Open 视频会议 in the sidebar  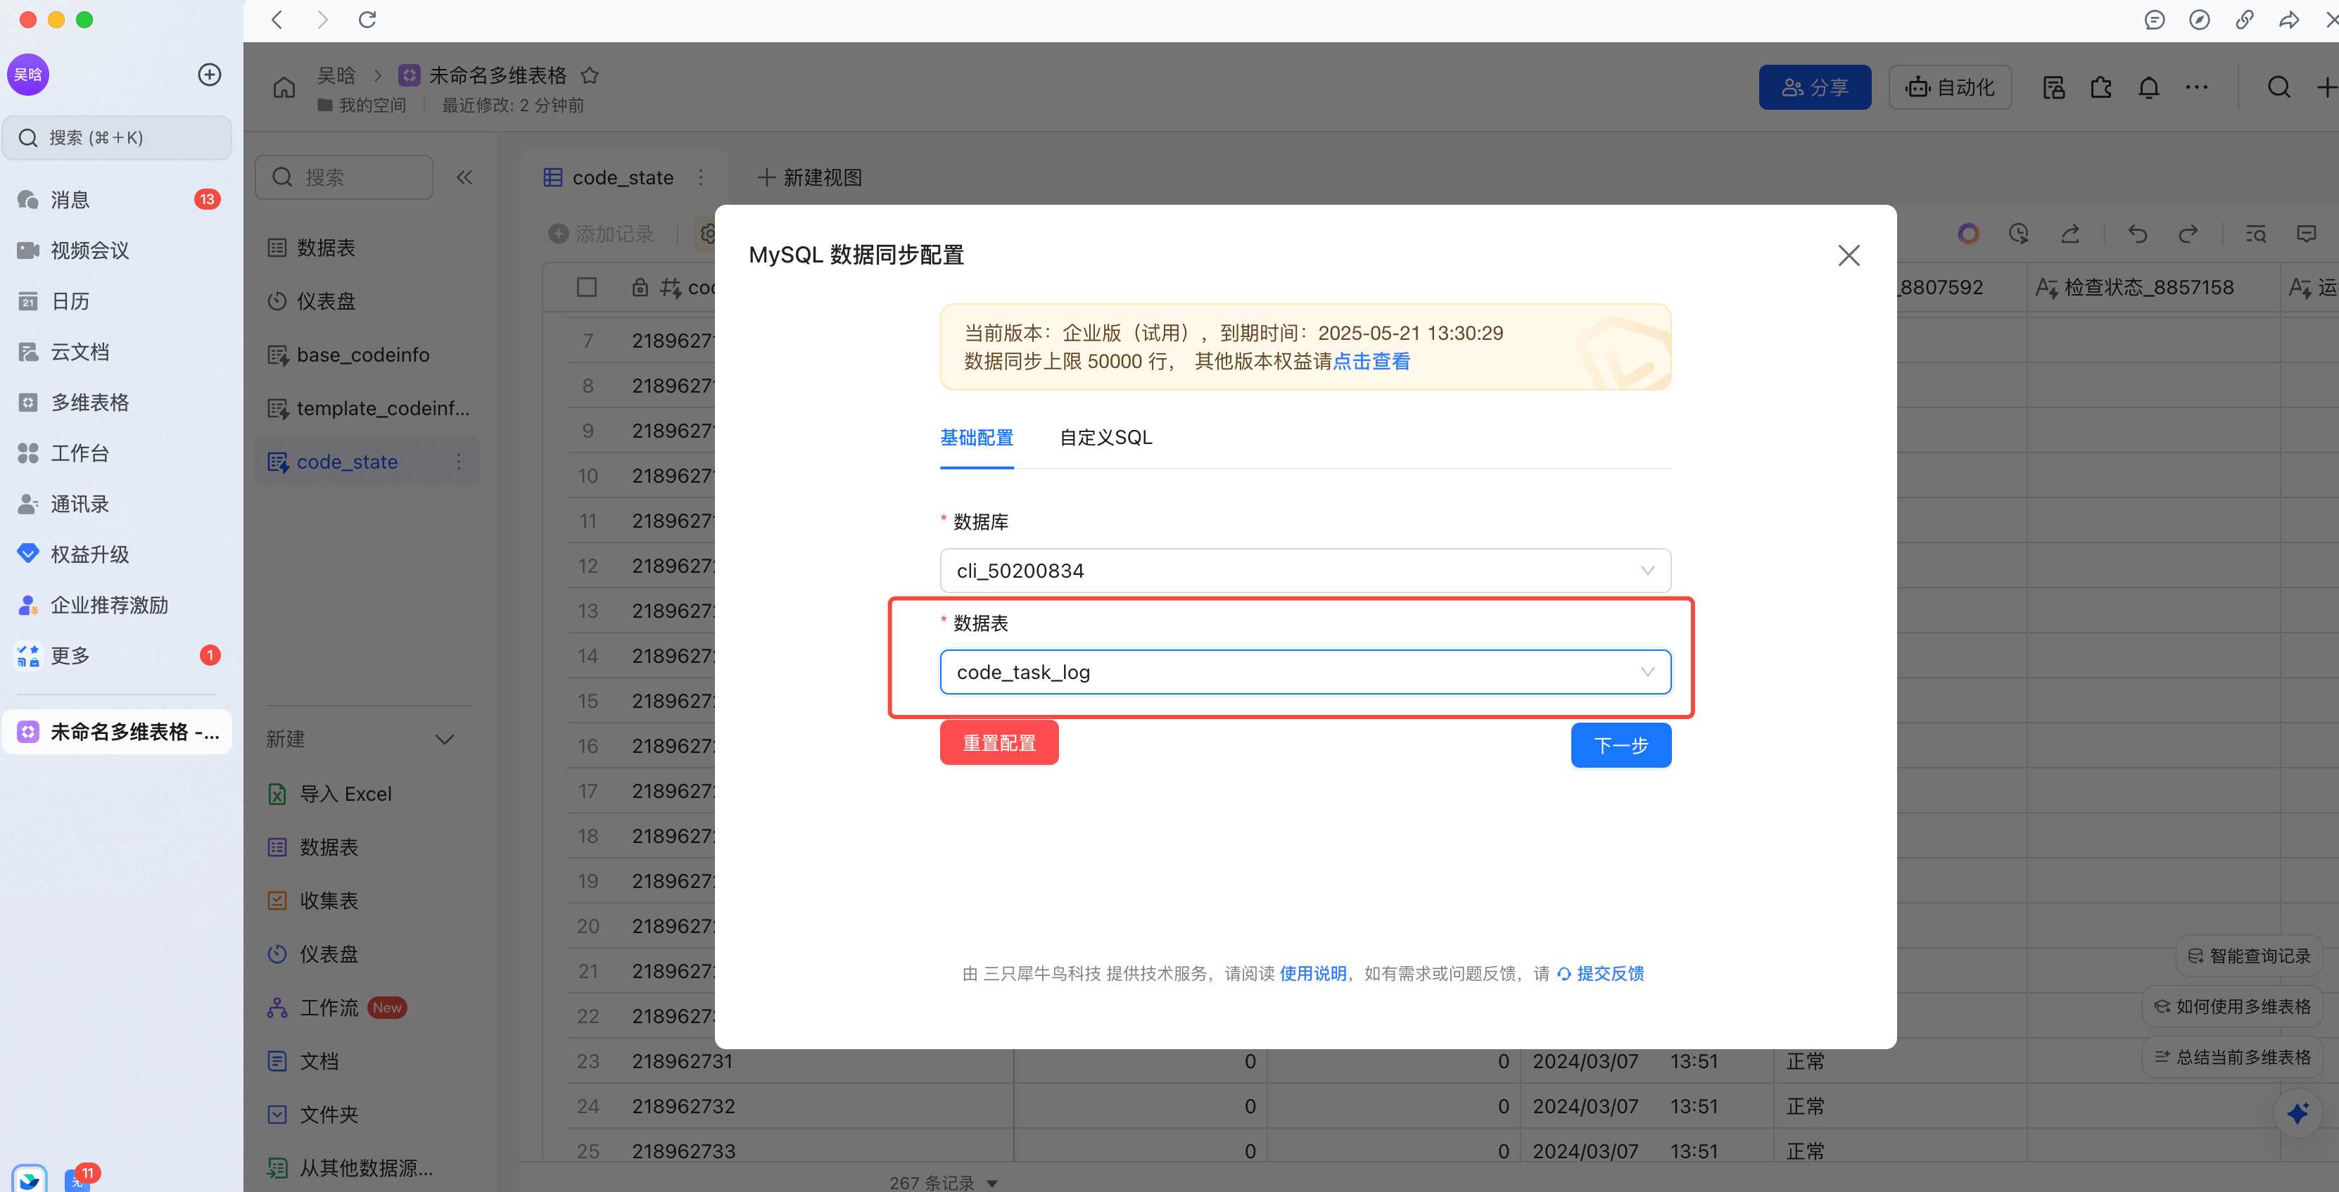point(117,251)
